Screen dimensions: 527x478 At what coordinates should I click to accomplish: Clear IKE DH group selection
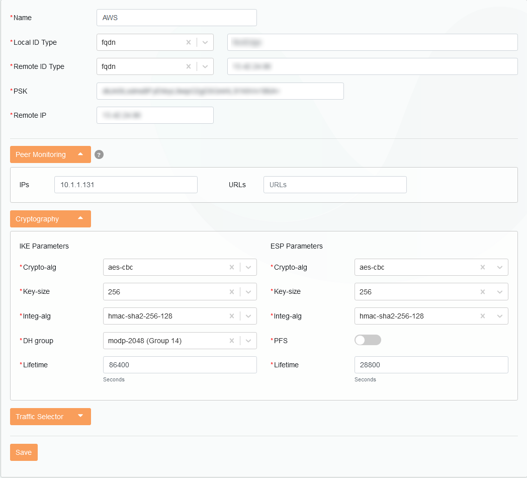[232, 341]
